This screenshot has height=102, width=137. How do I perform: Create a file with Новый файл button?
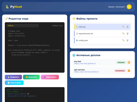pyautogui.click(x=14, y=83)
